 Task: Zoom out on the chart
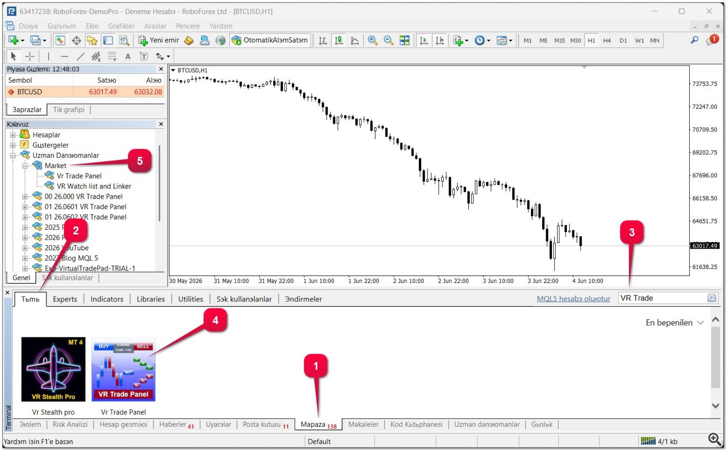pos(388,40)
